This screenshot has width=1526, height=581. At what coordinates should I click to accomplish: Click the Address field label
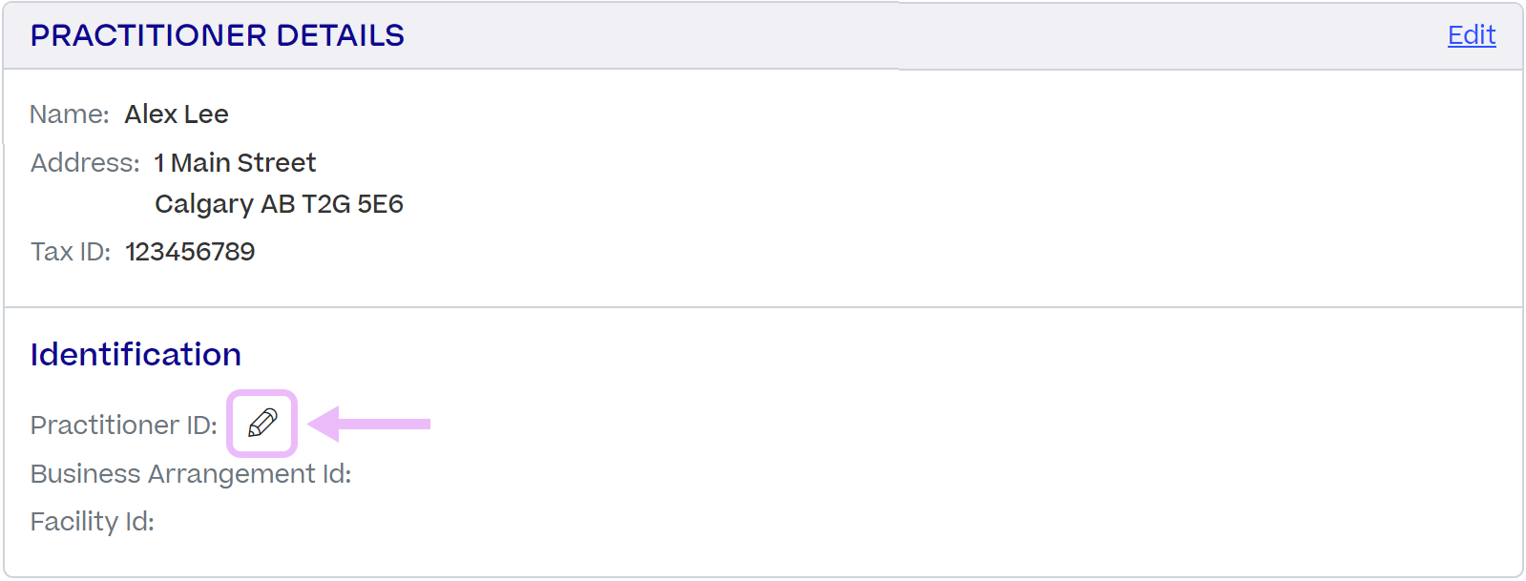click(x=85, y=163)
